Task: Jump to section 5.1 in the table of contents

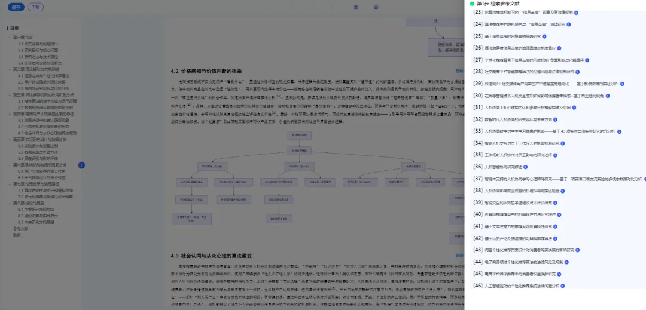Action: [x=38, y=146]
